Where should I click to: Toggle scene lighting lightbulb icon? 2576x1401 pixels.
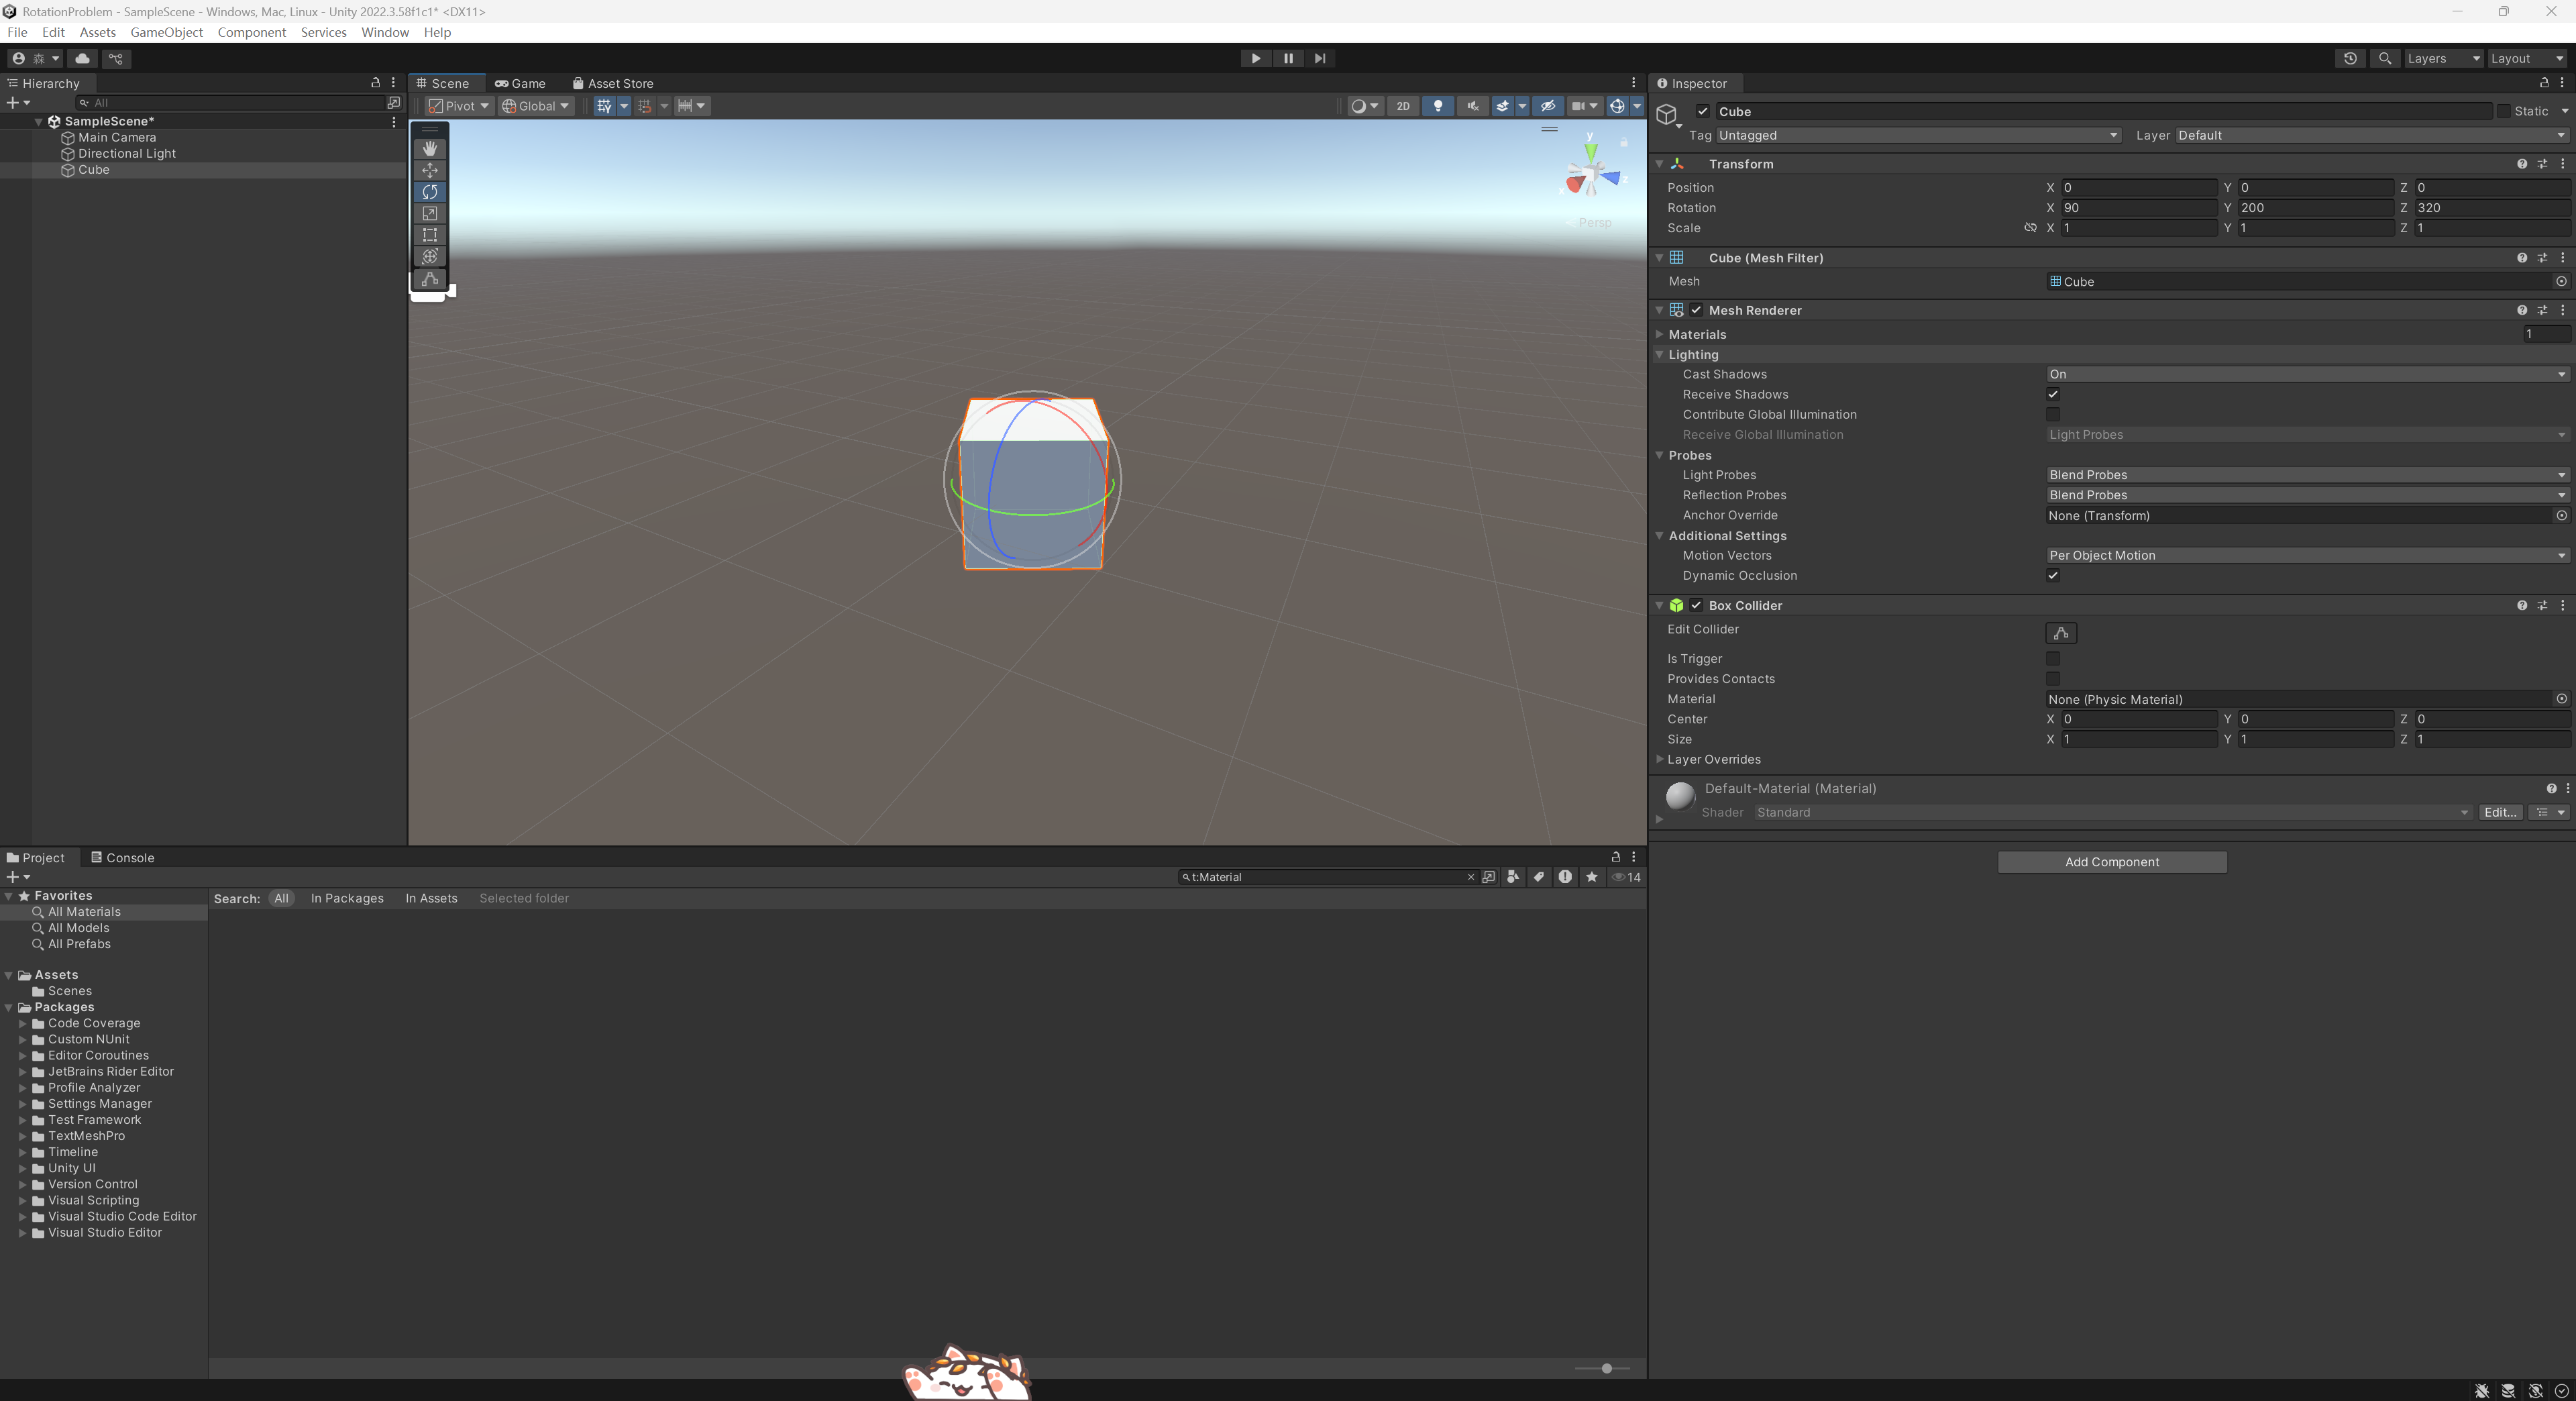1438,106
